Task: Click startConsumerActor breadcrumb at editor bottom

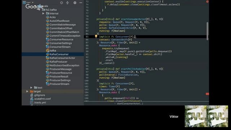Action: pyautogui.click(x=130, y=104)
